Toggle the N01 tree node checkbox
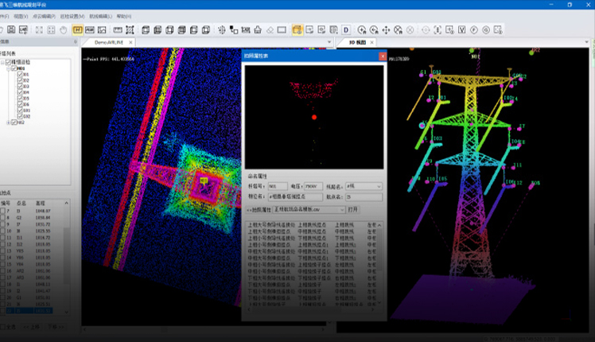Viewport: 595px width, 342px height. (14, 68)
